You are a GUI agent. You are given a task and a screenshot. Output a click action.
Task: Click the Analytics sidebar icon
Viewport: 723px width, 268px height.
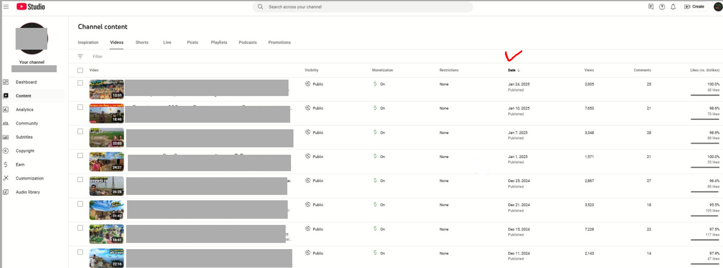click(x=6, y=110)
